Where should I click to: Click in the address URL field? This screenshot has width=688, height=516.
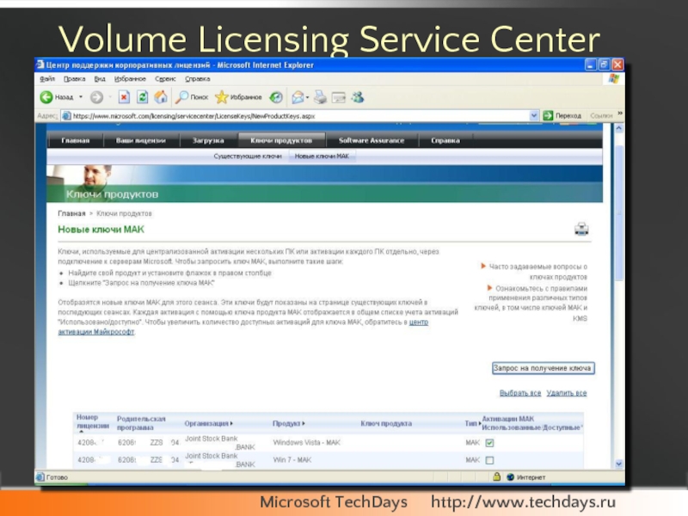click(x=300, y=116)
